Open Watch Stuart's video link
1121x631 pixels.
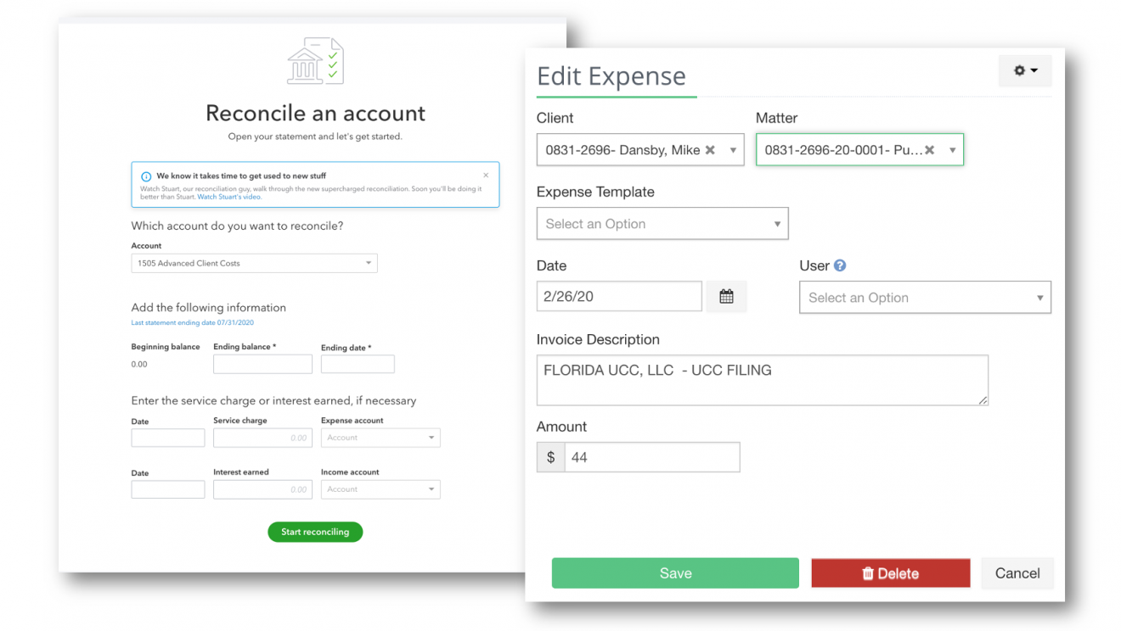(x=229, y=197)
